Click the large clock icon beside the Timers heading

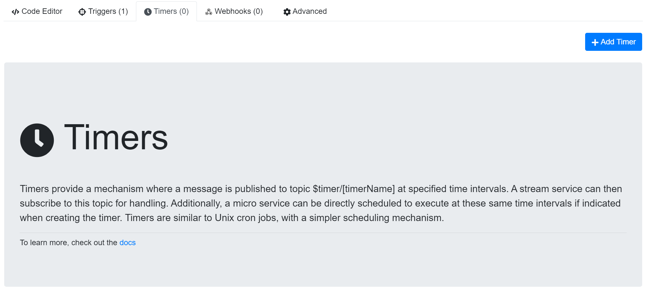pyautogui.click(x=37, y=140)
